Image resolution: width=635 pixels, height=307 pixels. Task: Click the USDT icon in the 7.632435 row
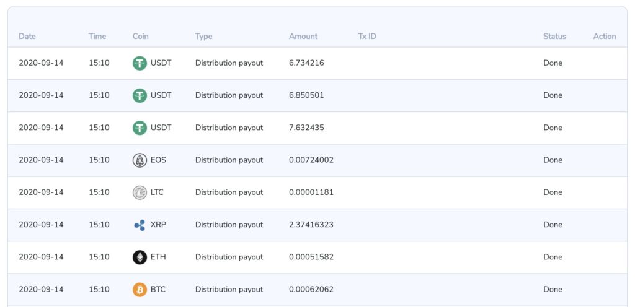(x=140, y=128)
